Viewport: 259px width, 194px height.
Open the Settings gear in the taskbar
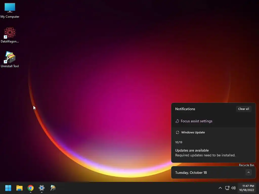tap(42, 188)
